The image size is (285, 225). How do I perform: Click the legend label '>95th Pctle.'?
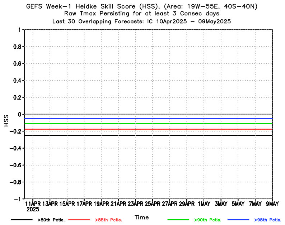[x=268, y=220]
